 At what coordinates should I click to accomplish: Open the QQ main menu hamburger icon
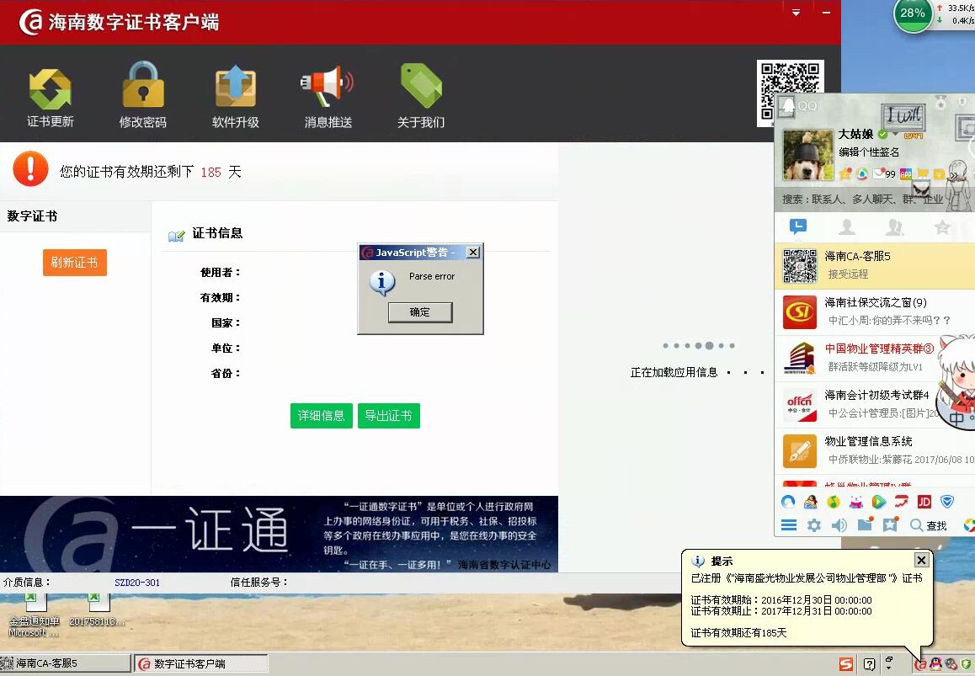coord(788,525)
